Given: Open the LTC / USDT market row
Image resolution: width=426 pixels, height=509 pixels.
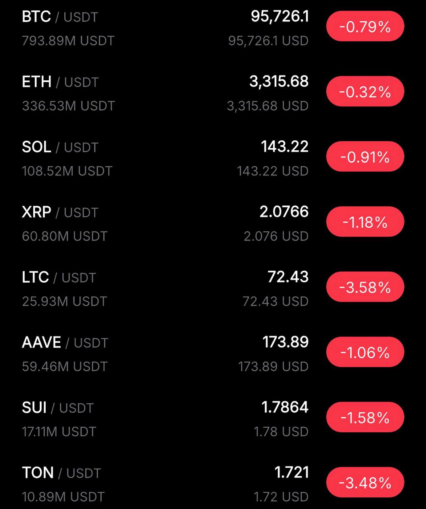Looking at the screenshot, I should point(59,278).
